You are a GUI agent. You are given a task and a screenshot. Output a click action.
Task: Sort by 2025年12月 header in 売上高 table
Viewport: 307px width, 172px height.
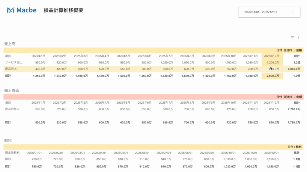pos(271,56)
